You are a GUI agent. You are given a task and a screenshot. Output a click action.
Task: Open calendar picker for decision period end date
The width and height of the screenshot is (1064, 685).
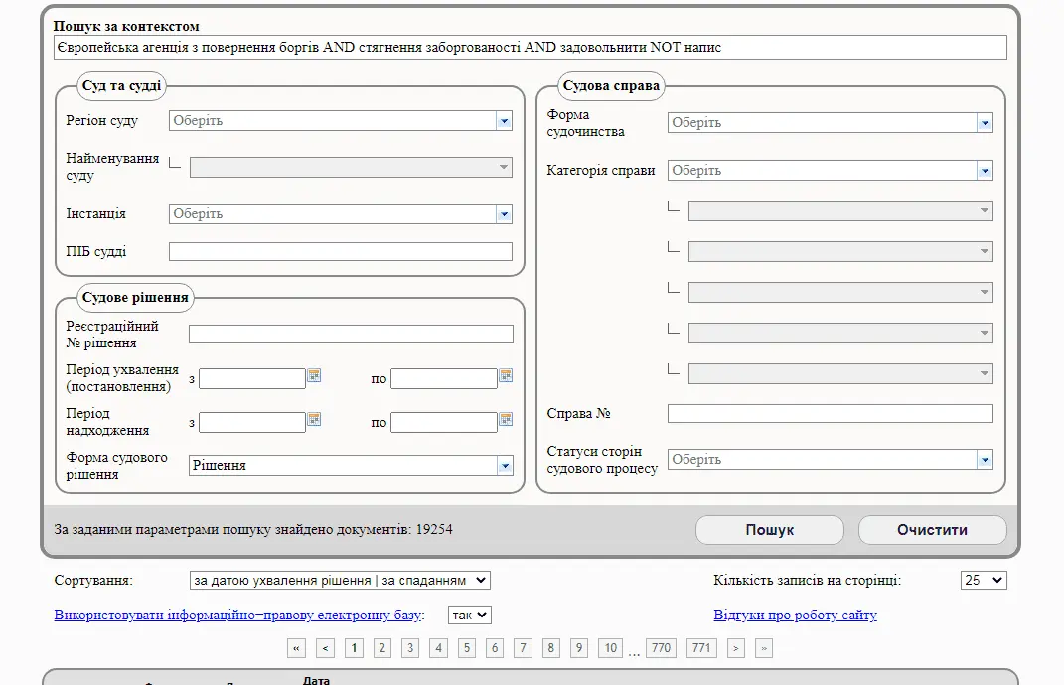click(507, 377)
